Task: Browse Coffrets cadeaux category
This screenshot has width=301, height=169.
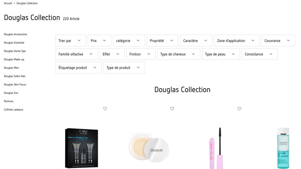Action: point(13,110)
